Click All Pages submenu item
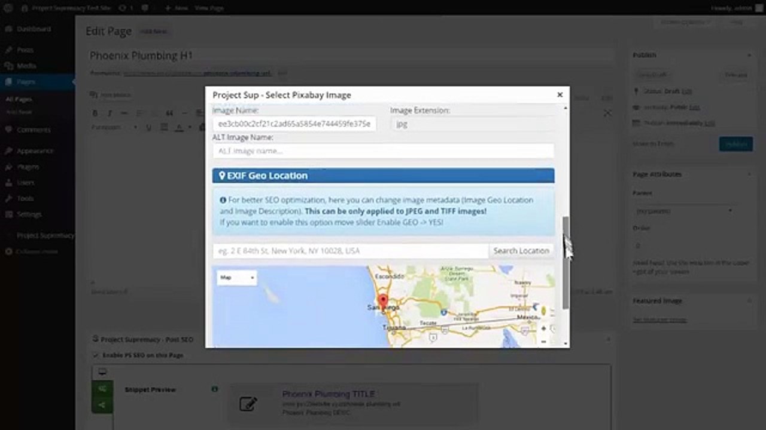Image resolution: width=766 pixels, height=430 pixels. tap(19, 99)
